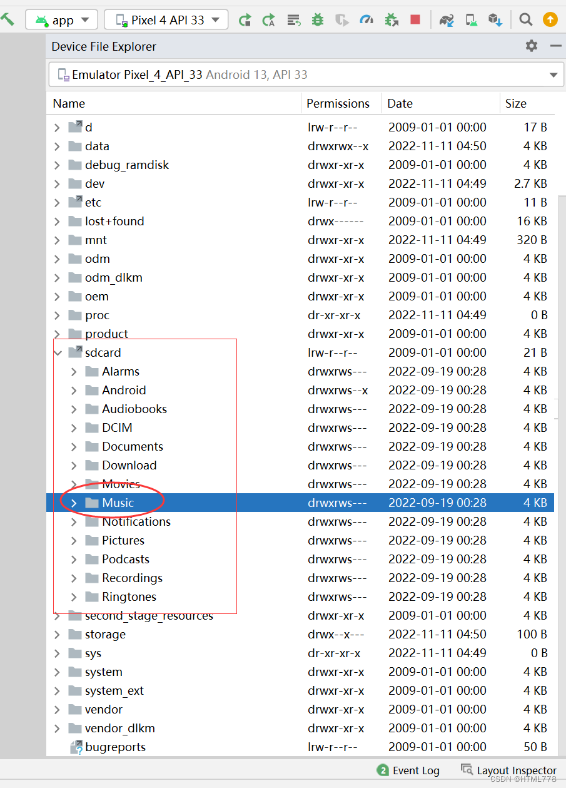Open the app run configuration dropdown
Screen dimensions: 566x788
click(62, 20)
